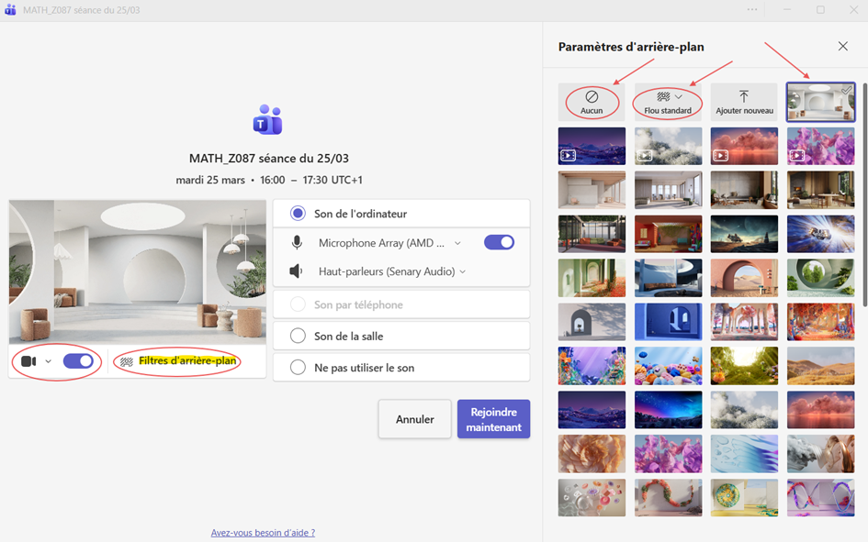Open camera device chevron dropdown

[48, 361]
